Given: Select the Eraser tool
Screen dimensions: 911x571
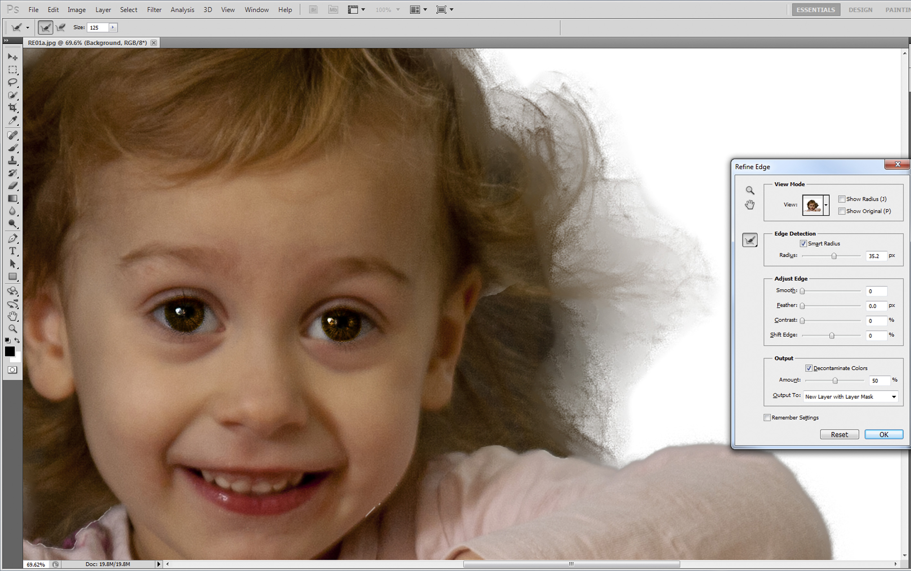Looking at the screenshot, I should point(13,186).
